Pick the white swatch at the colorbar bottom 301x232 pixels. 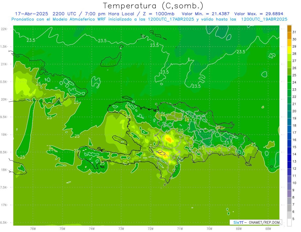click(x=289, y=222)
